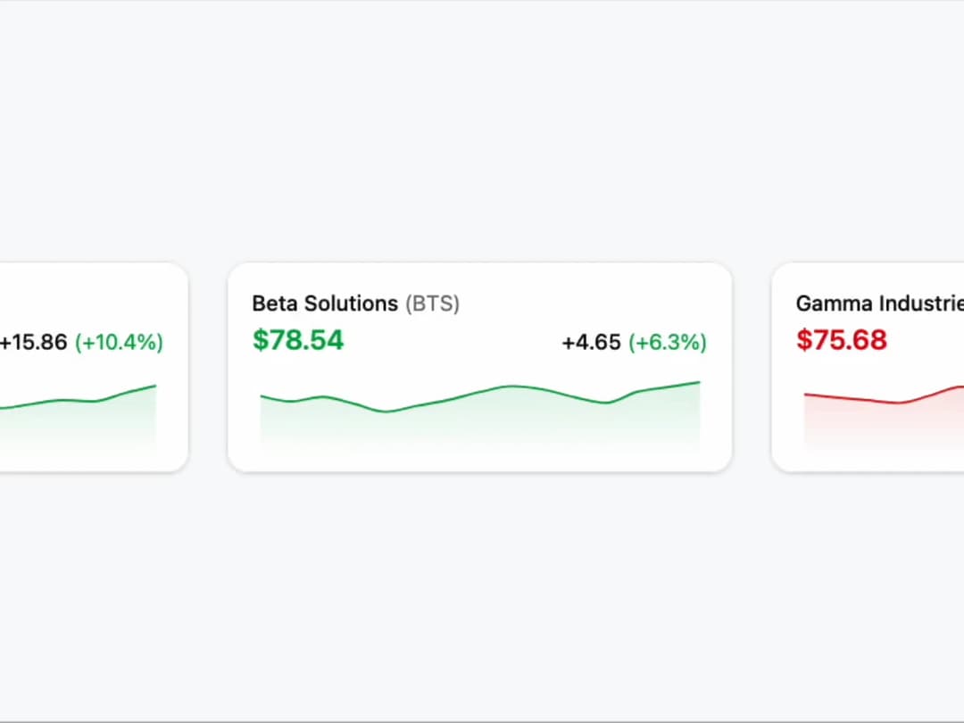
Task: Click the $75.68 red price
Action: [842, 340]
